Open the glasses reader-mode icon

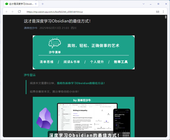point(158,12)
